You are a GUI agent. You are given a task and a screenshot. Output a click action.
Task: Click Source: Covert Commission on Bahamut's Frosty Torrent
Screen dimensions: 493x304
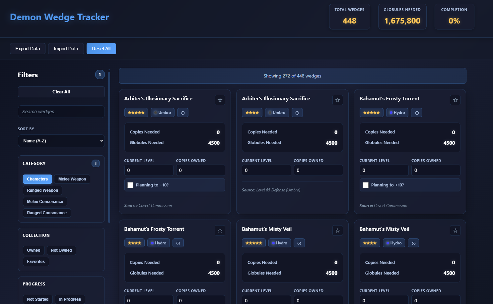[x=384, y=206]
